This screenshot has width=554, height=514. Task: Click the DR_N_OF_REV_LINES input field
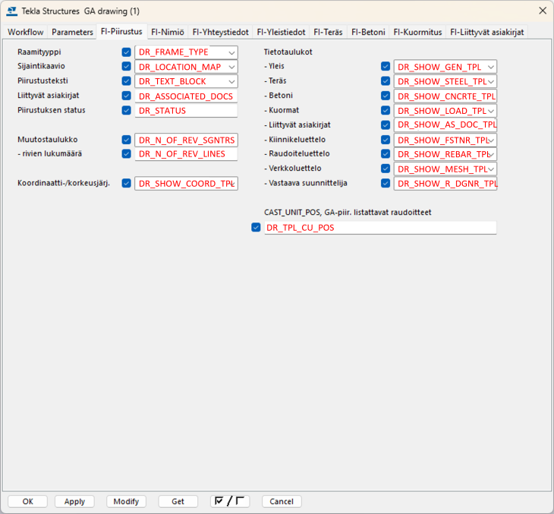[186, 154]
